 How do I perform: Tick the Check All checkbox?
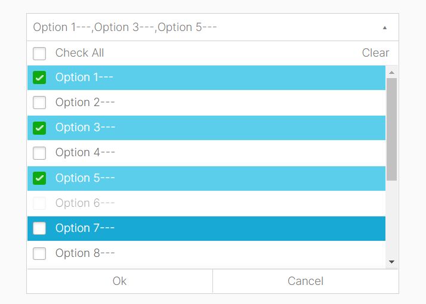(x=39, y=54)
